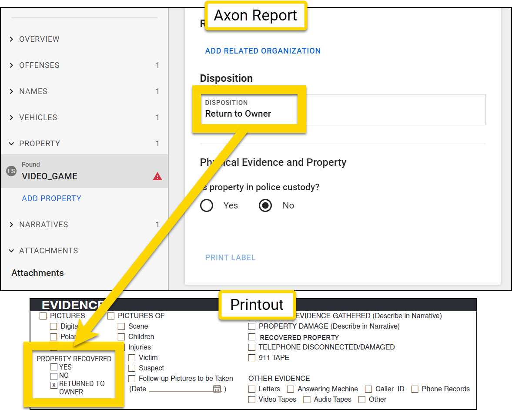512x410 pixels.
Task: Enable the Suspect pictures checkbox
Action: pos(132,368)
